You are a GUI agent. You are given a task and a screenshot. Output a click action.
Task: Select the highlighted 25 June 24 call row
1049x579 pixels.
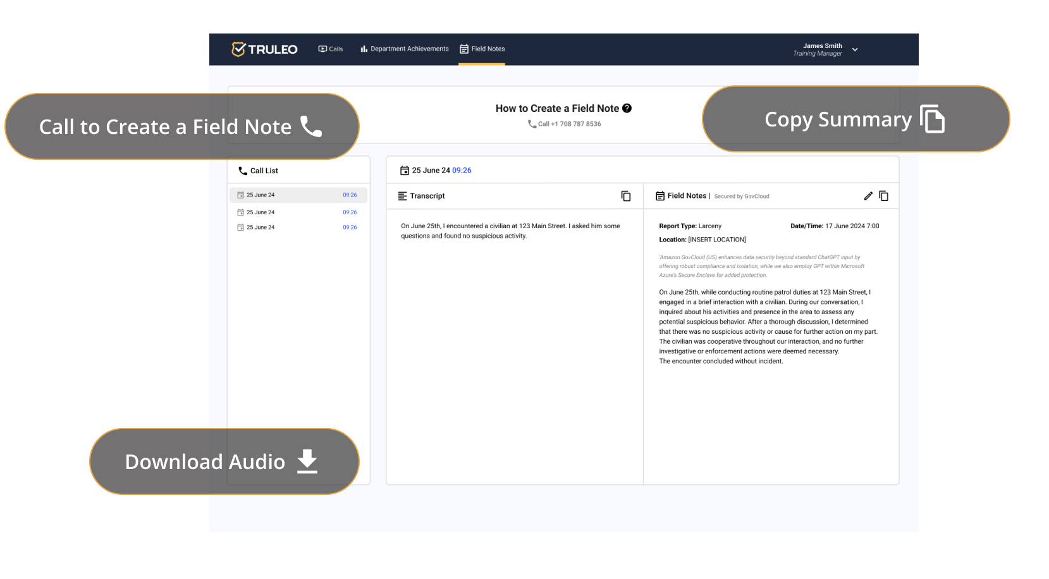click(x=298, y=195)
